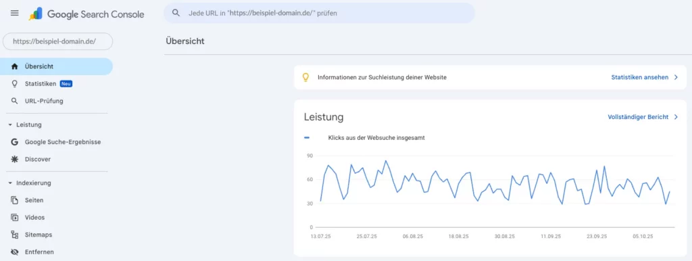Click the Discover asterisk icon
This screenshot has height=261, width=692.
pos(15,160)
